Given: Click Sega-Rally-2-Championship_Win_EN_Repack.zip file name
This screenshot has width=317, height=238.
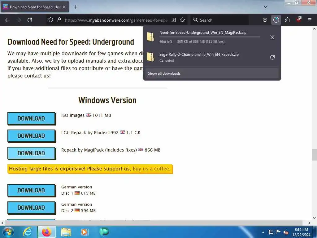Looking at the screenshot, I should pyautogui.click(x=199, y=55).
